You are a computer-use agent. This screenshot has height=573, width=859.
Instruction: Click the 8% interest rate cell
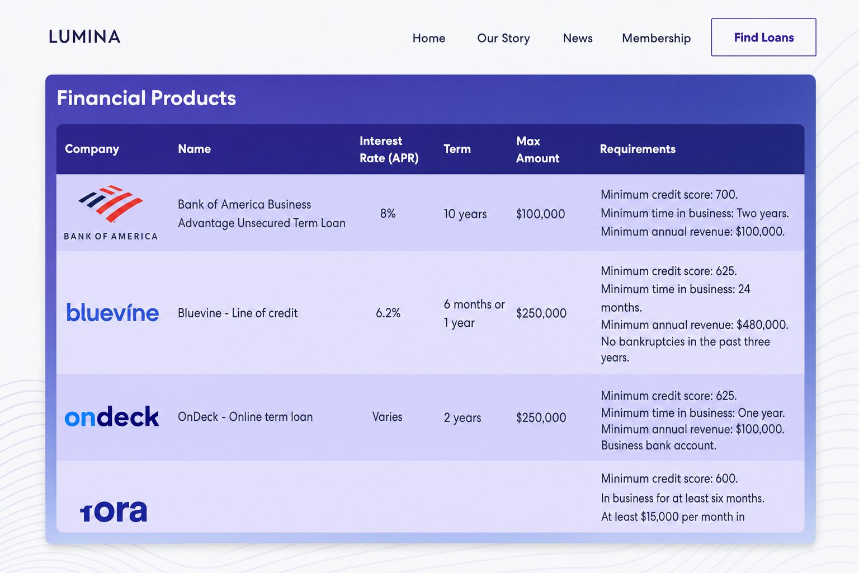point(388,214)
